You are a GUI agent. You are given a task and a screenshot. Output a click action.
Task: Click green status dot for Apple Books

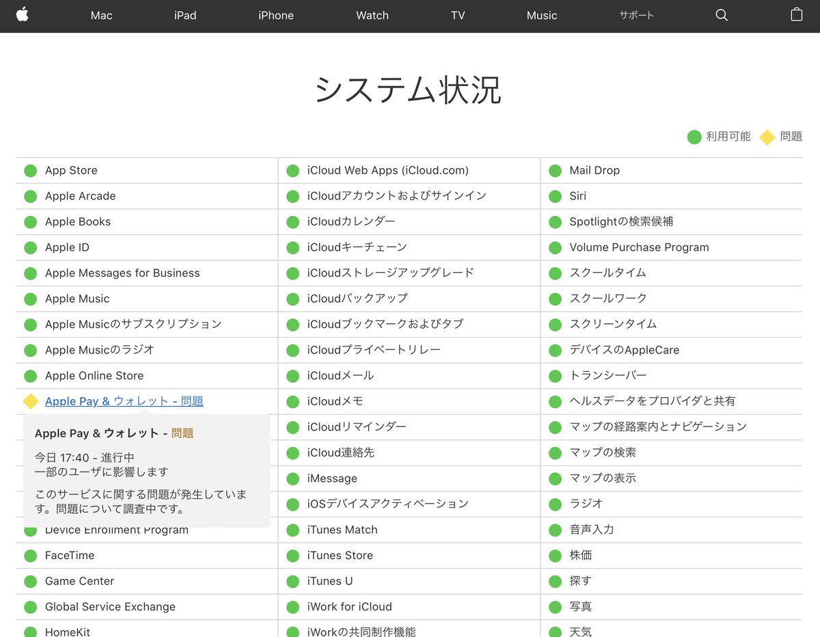pos(30,221)
